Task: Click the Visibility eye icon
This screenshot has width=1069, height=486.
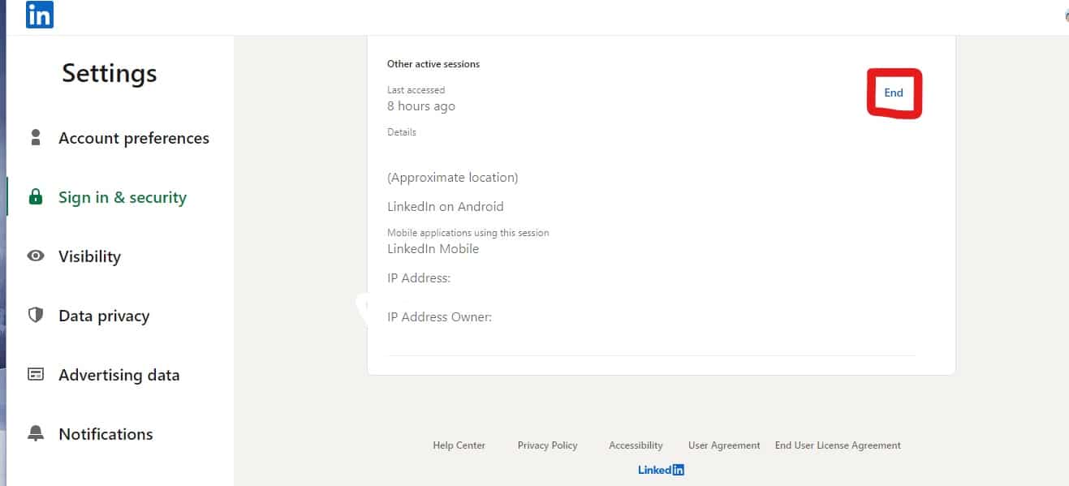Action: [x=35, y=256]
